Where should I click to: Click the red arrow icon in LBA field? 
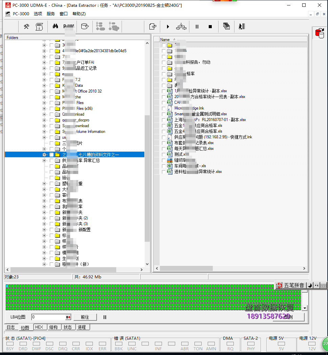(x=68, y=317)
